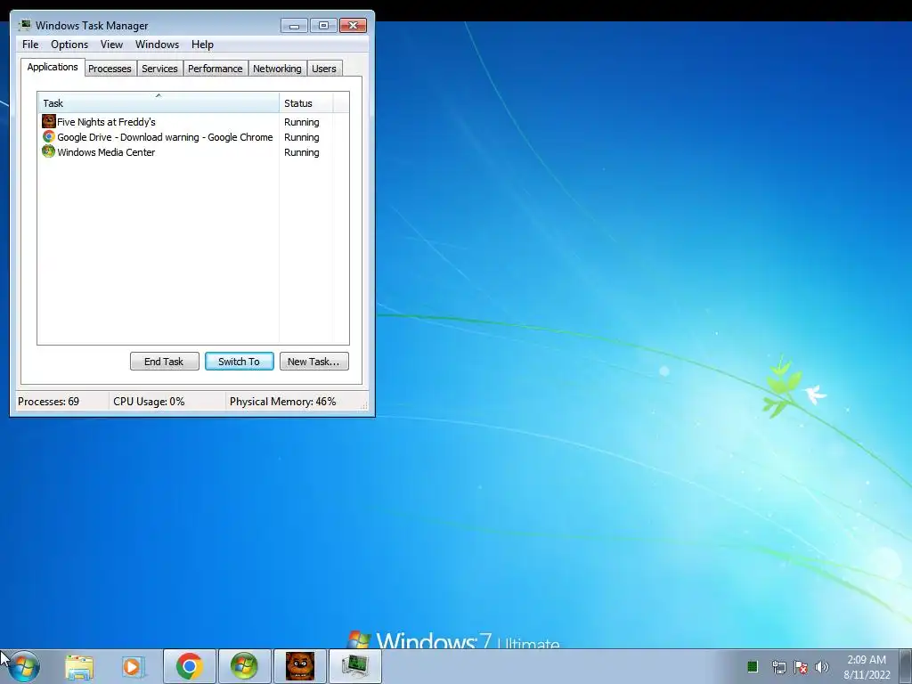912x684 pixels.
Task: Switch to the Users tab
Action: tap(324, 69)
